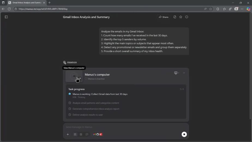Image resolution: width=252 pixels, height=142 pixels.
Task: Reload the page with refresh icon
Action: (x=9, y=9)
